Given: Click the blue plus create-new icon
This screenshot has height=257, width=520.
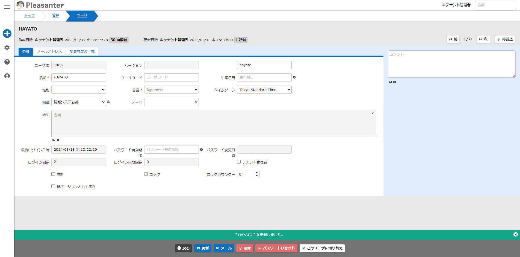Looking at the screenshot, I should coord(7,34).
